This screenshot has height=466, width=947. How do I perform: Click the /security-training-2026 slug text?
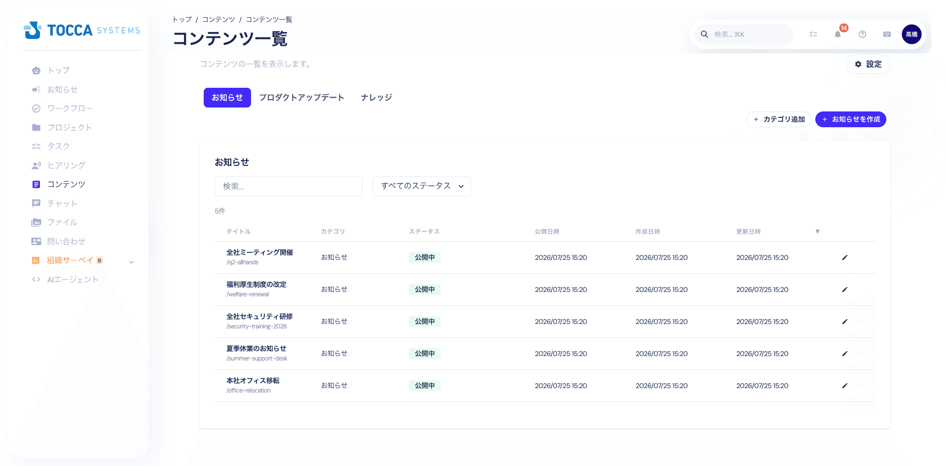point(256,326)
